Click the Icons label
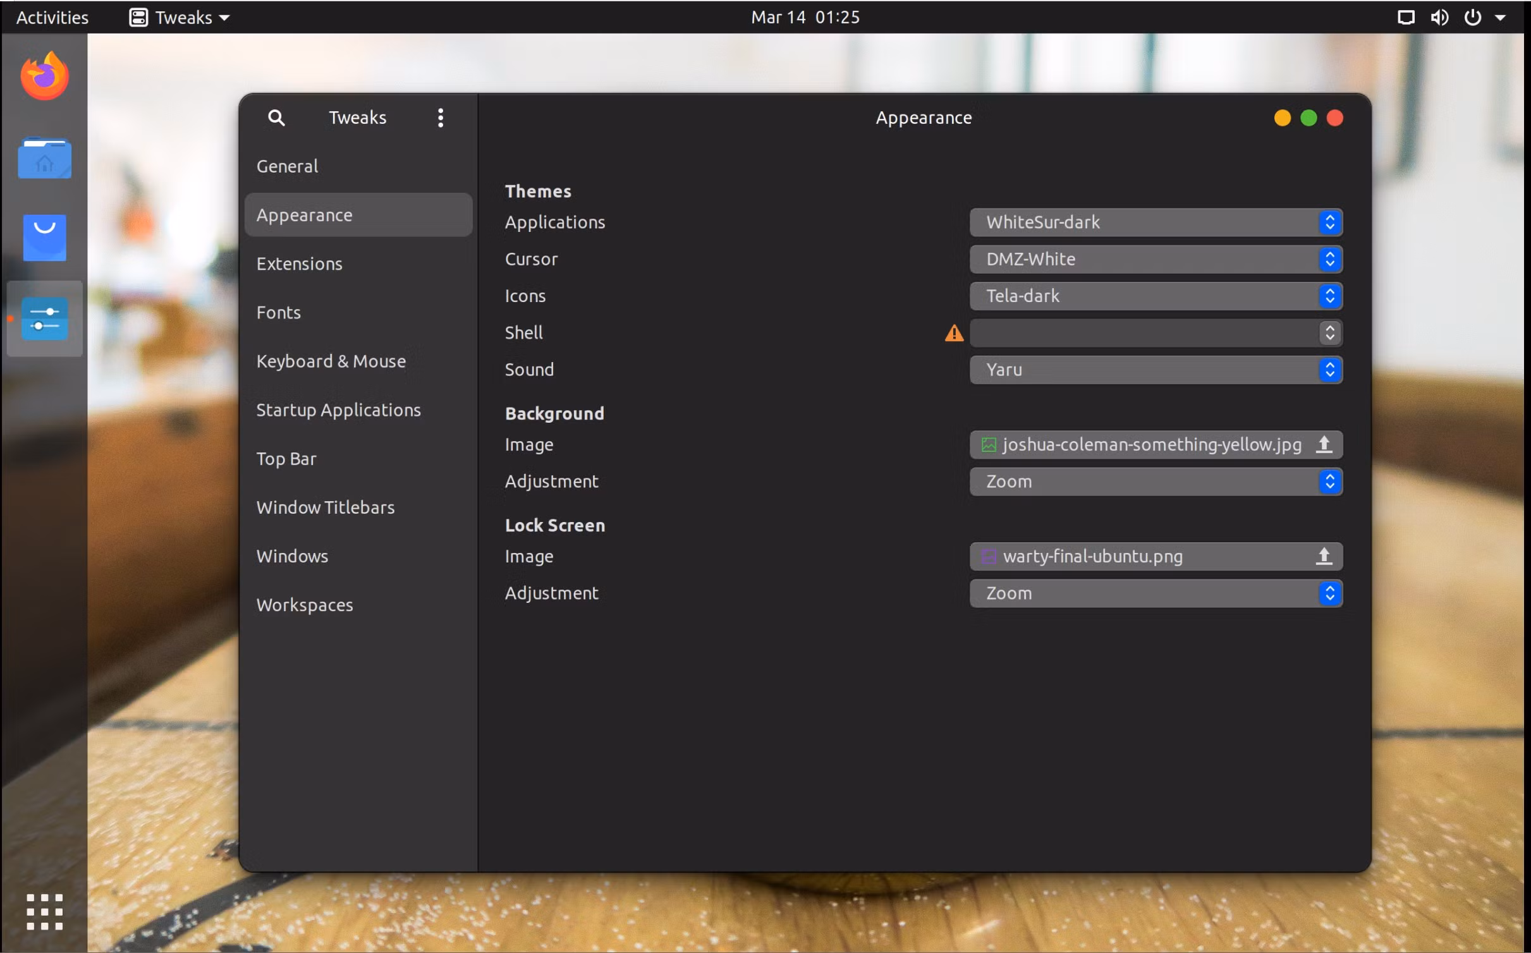 coord(525,296)
